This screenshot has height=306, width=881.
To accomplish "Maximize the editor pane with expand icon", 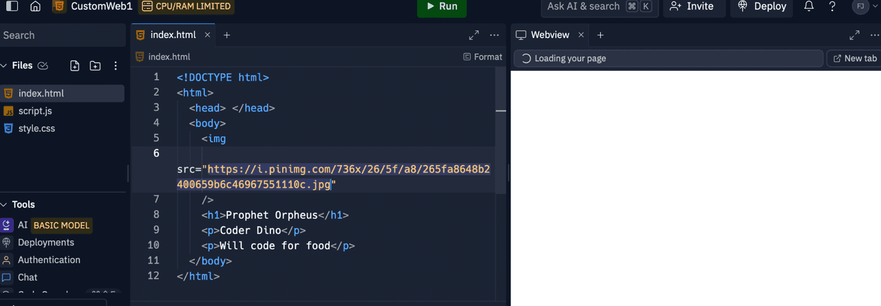I will click(474, 35).
